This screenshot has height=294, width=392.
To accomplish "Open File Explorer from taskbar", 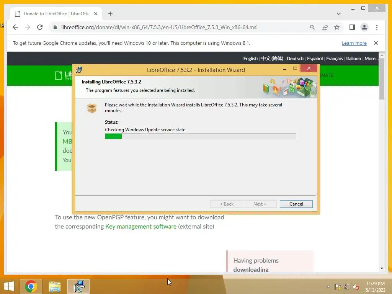I will point(54,286).
